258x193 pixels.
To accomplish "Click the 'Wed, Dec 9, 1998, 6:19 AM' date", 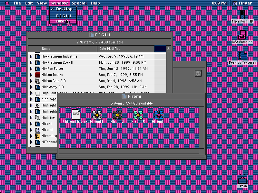I will click(x=121, y=57).
